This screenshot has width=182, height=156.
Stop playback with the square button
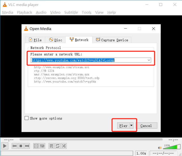21,146
